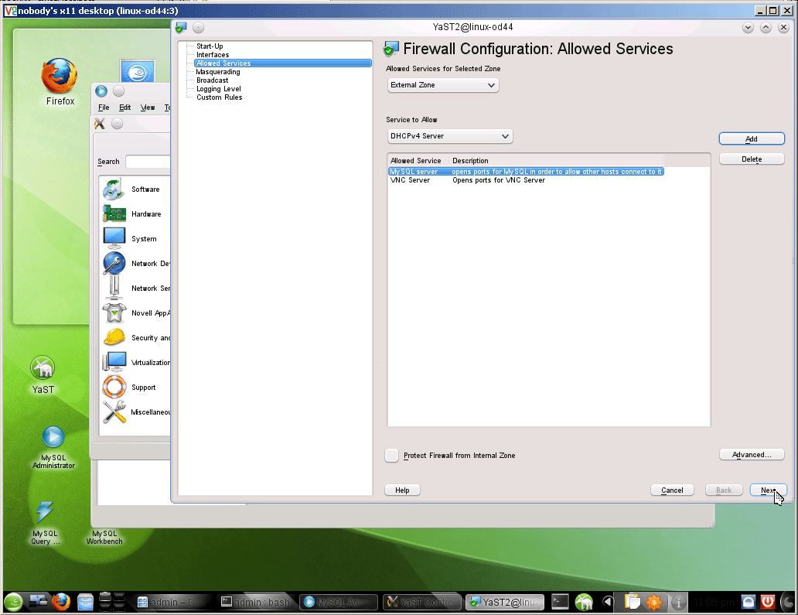Click the info icon in the system tray
The width and height of the screenshot is (798, 615).
(678, 603)
